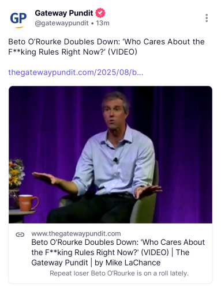Viewport: 221px width, 288px height.
Task: Click the lapel microphone on the blue shirt
Action: (116, 160)
